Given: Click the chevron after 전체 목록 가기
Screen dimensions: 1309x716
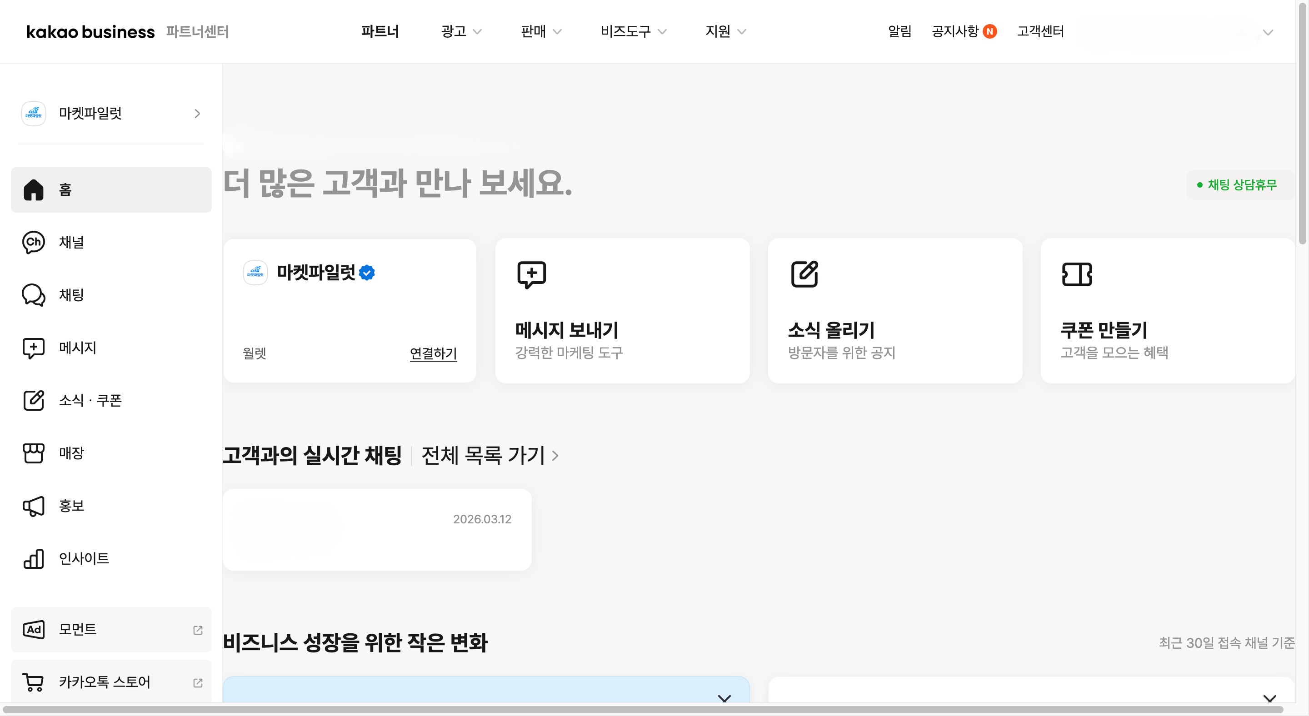Looking at the screenshot, I should (x=555, y=456).
